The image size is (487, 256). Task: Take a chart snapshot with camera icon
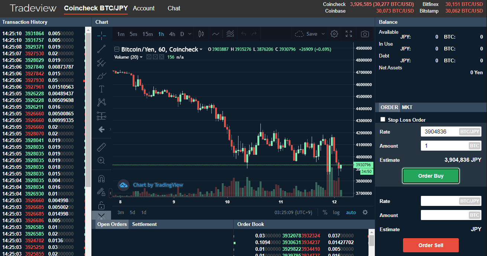(365, 34)
